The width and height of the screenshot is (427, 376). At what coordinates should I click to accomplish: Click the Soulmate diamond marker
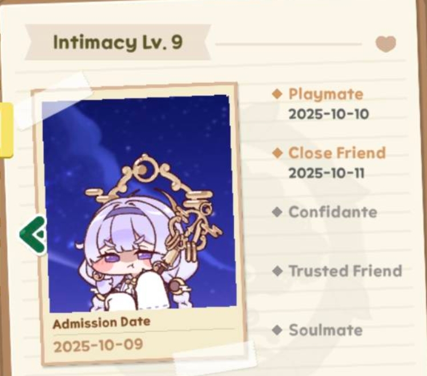tap(277, 330)
